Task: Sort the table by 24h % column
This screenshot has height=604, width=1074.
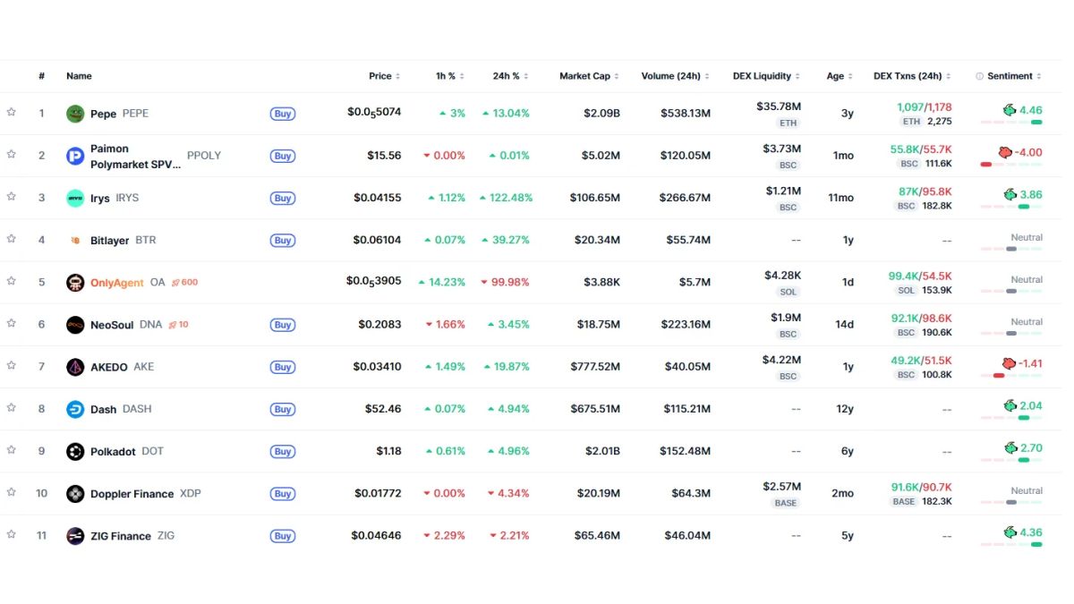Action: (511, 76)
